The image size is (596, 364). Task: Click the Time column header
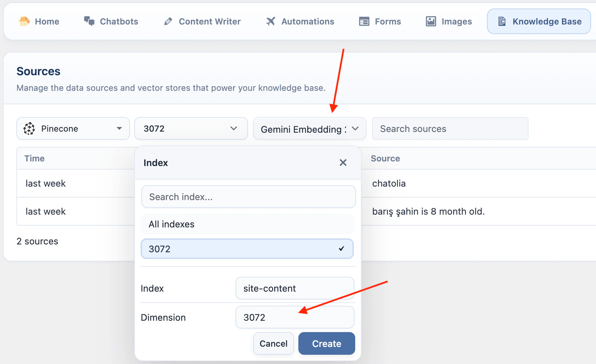point(34,159)
